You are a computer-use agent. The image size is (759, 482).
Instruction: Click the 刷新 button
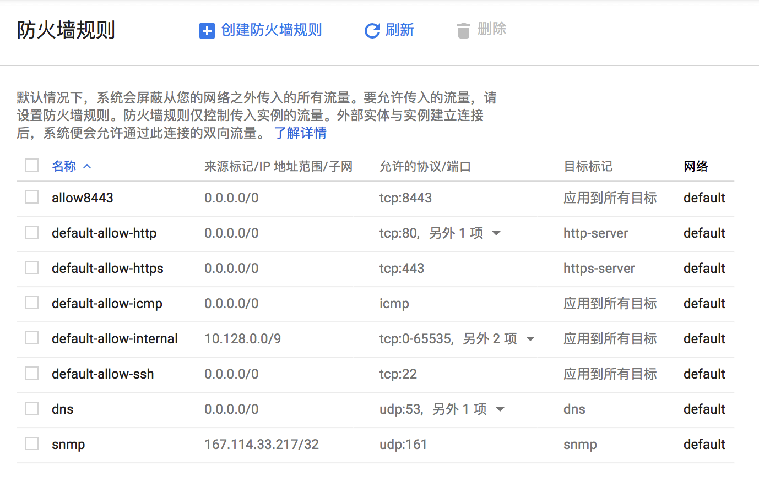[398, 31]
